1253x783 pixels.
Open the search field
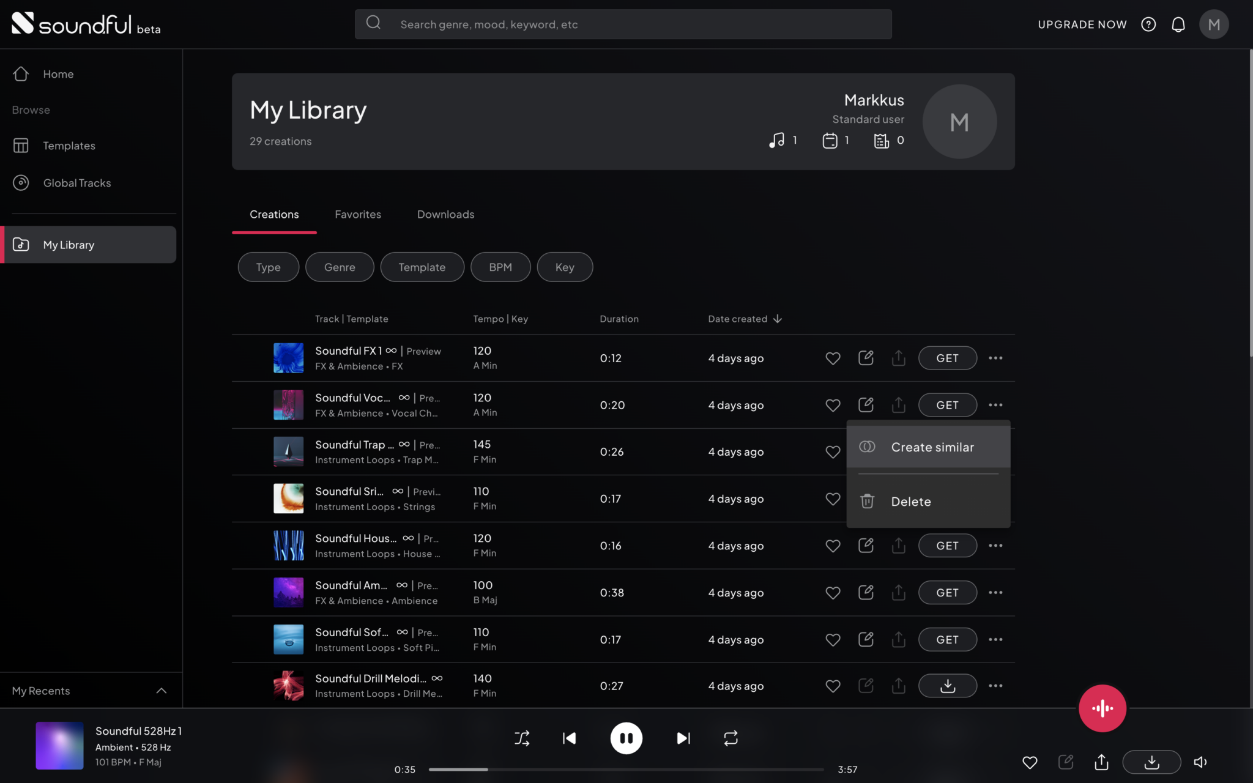(623, 24)
